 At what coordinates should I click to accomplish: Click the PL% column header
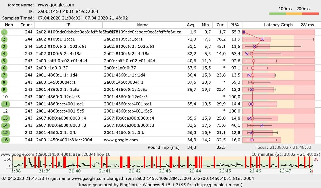235,25
